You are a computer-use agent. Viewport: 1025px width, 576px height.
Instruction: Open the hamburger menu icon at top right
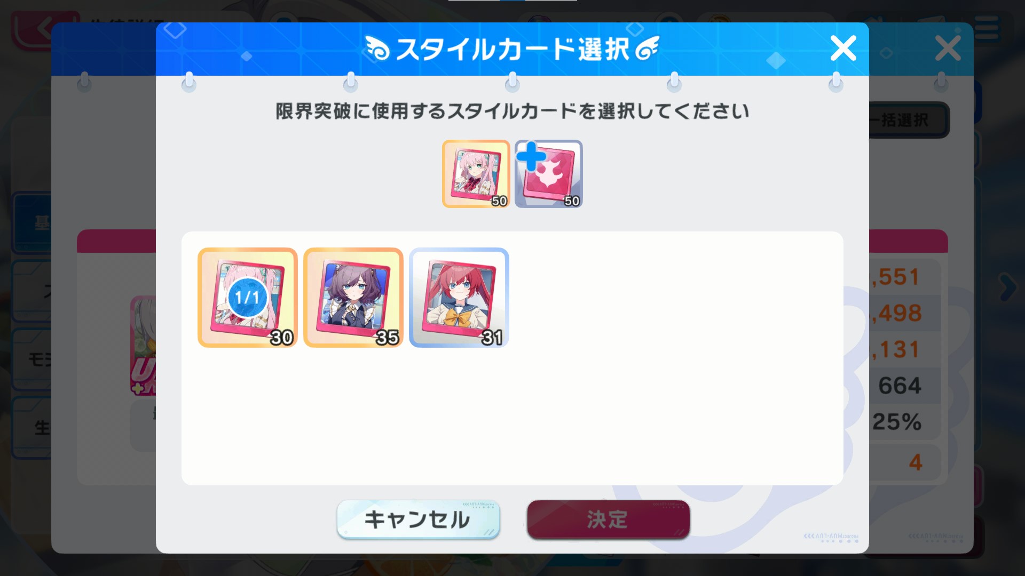(986, 28)
